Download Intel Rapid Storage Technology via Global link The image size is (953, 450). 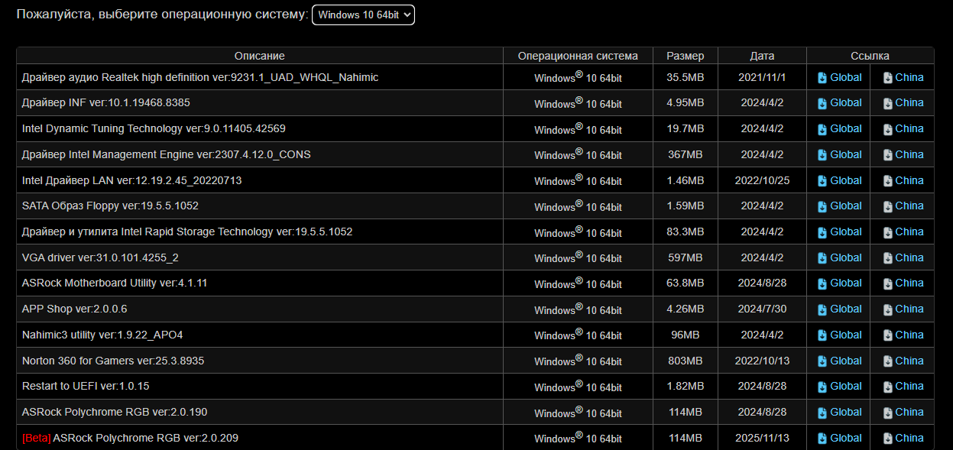pyautogui.click(x=845, y=231)
